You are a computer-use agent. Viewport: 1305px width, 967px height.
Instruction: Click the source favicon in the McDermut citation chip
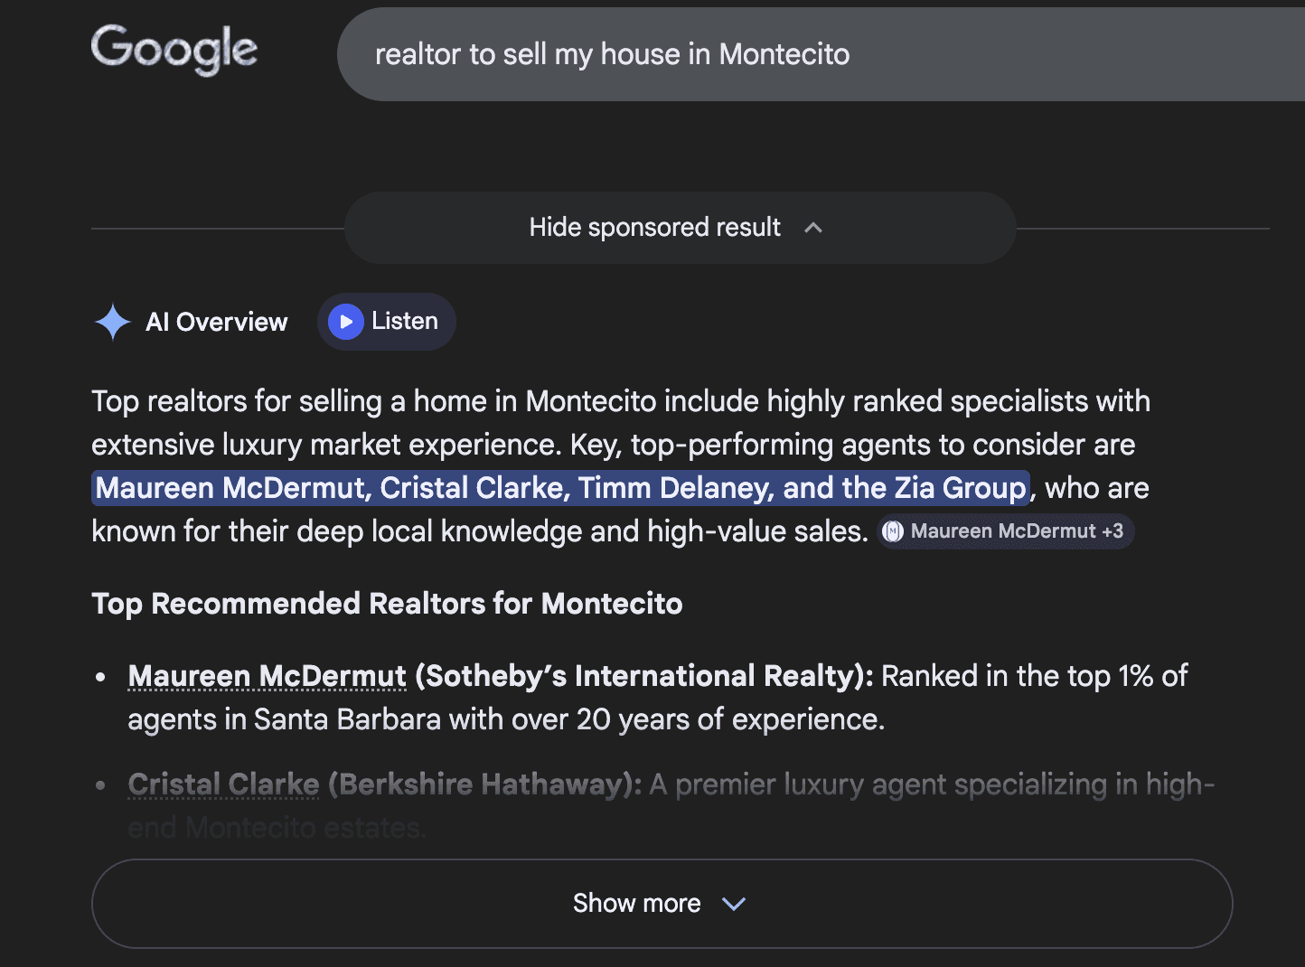(893, 531)
